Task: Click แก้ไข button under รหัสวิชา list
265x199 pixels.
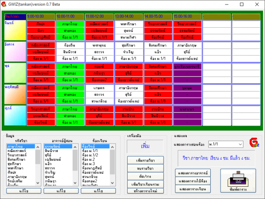Action: (x=24, y=191)
